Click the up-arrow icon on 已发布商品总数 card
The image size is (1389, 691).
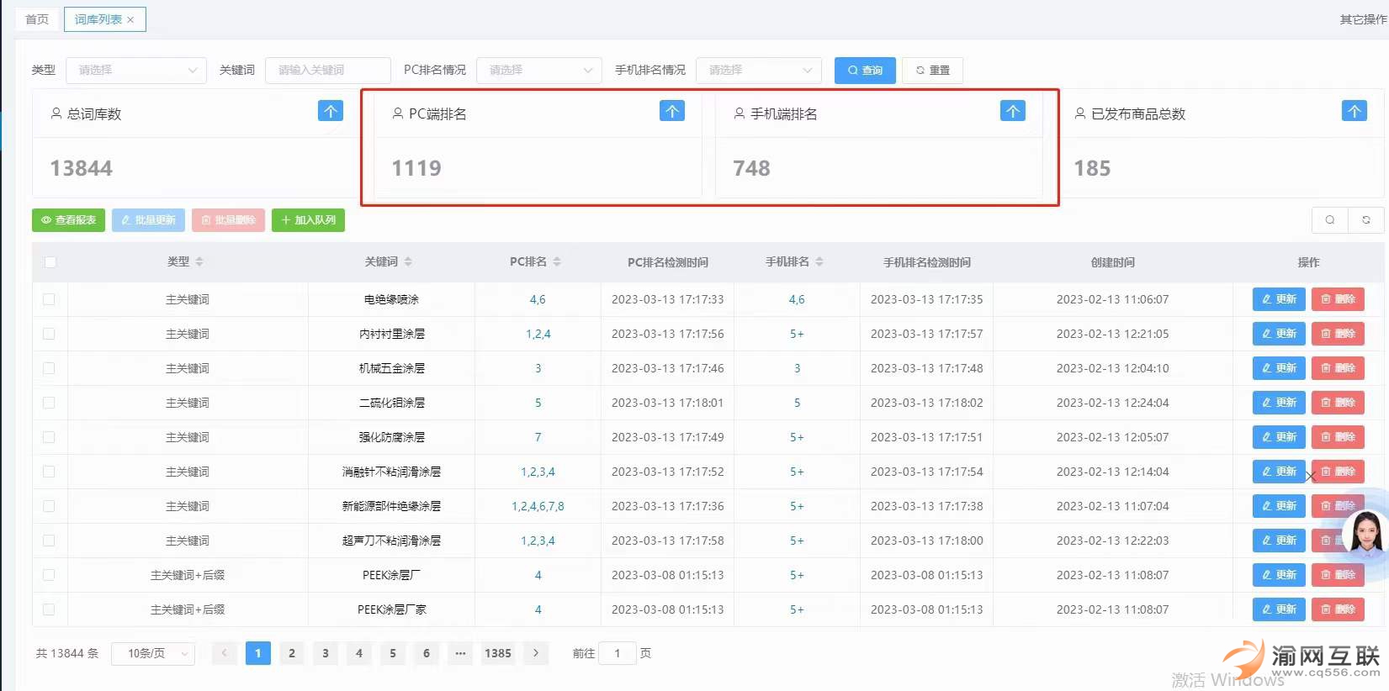tap(1354, 111)
